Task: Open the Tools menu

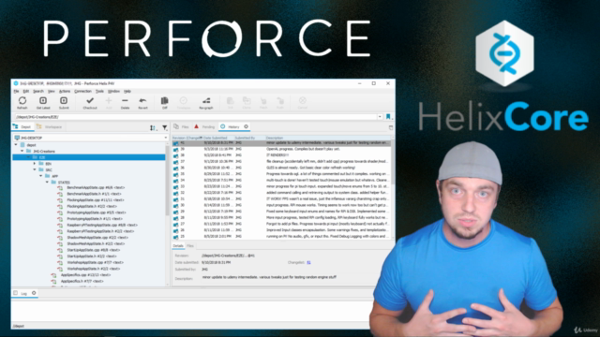Action: 99,92
